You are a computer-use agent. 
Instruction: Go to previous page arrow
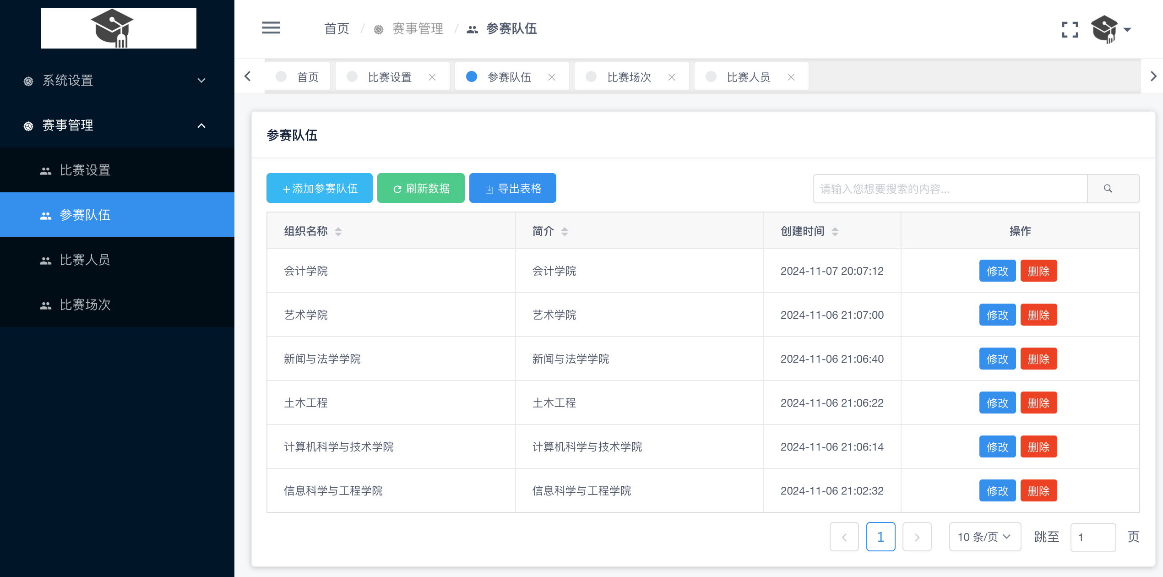[x=844, y=537]
